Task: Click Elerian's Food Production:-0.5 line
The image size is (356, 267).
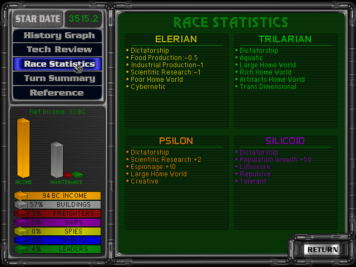Action: click(x=164, y=58)
